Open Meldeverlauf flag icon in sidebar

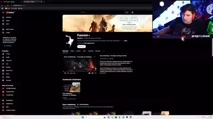pyautogui.click(x=3, y=103)
